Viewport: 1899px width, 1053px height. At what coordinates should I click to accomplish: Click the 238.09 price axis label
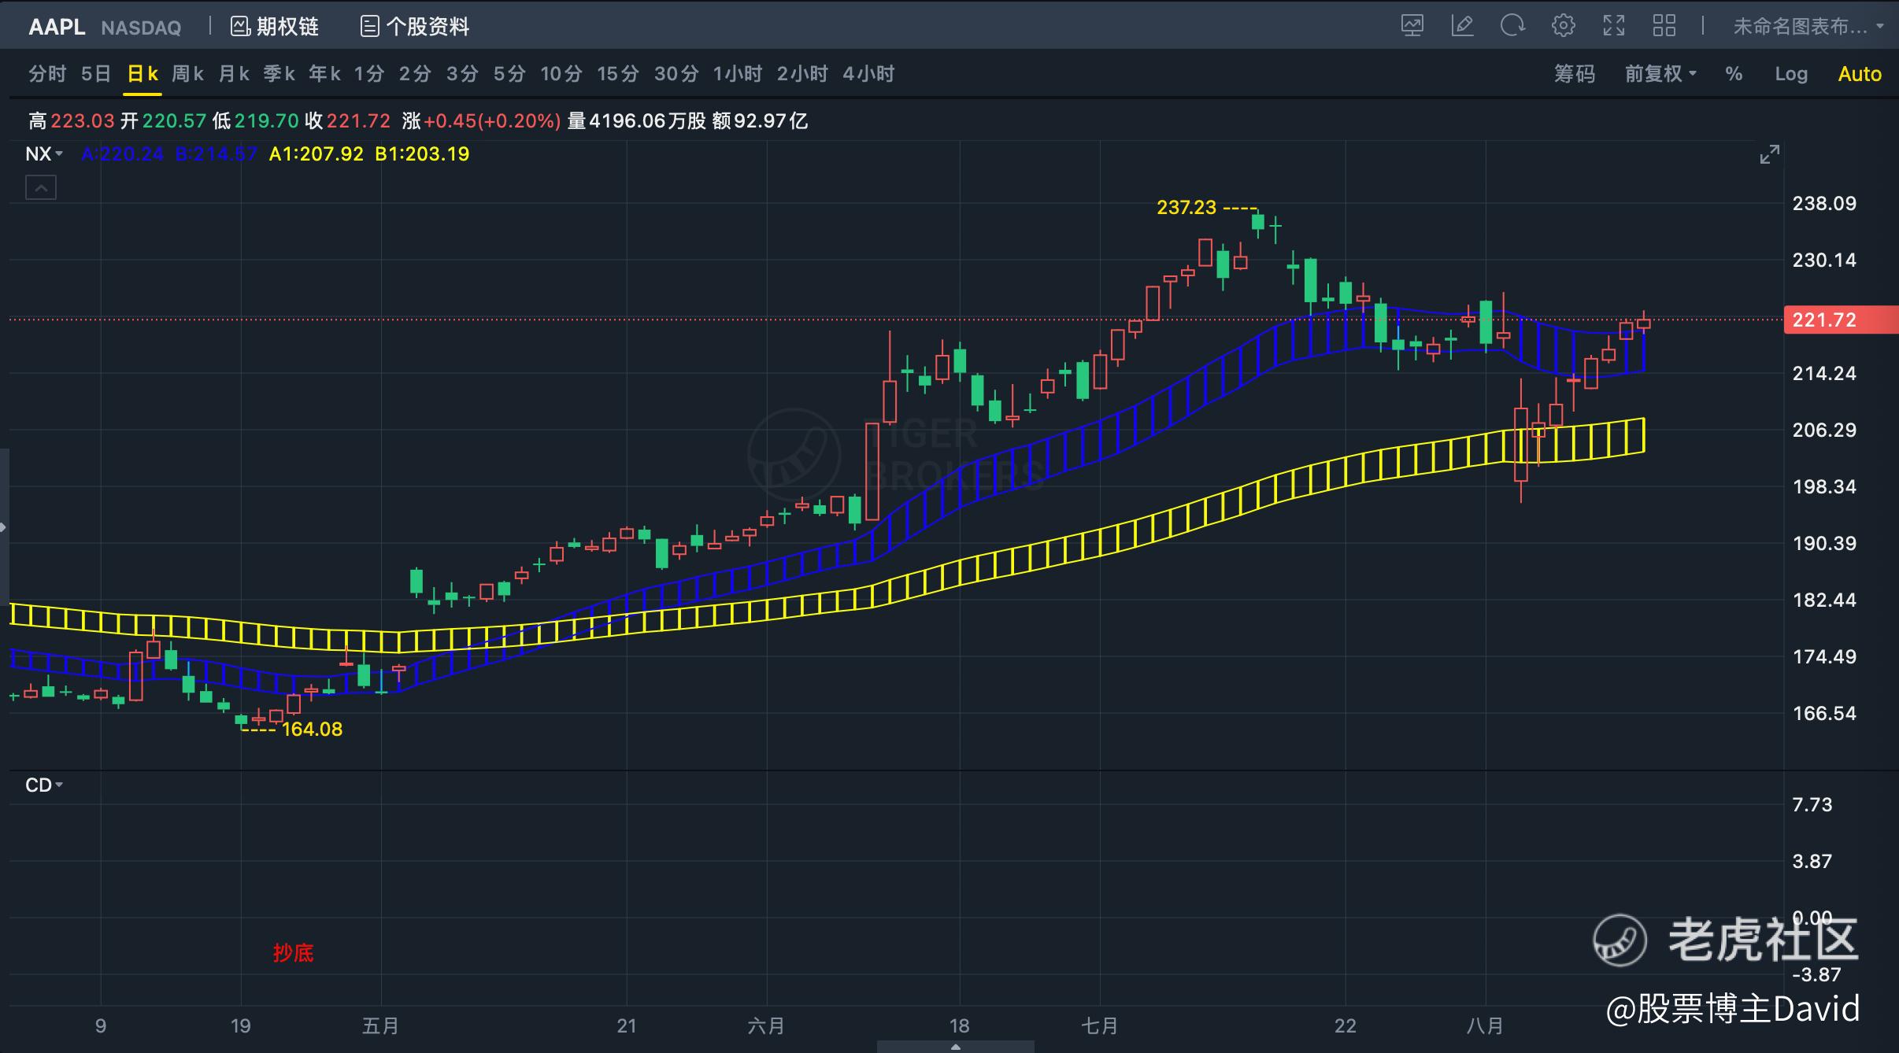pos(1824,204)
